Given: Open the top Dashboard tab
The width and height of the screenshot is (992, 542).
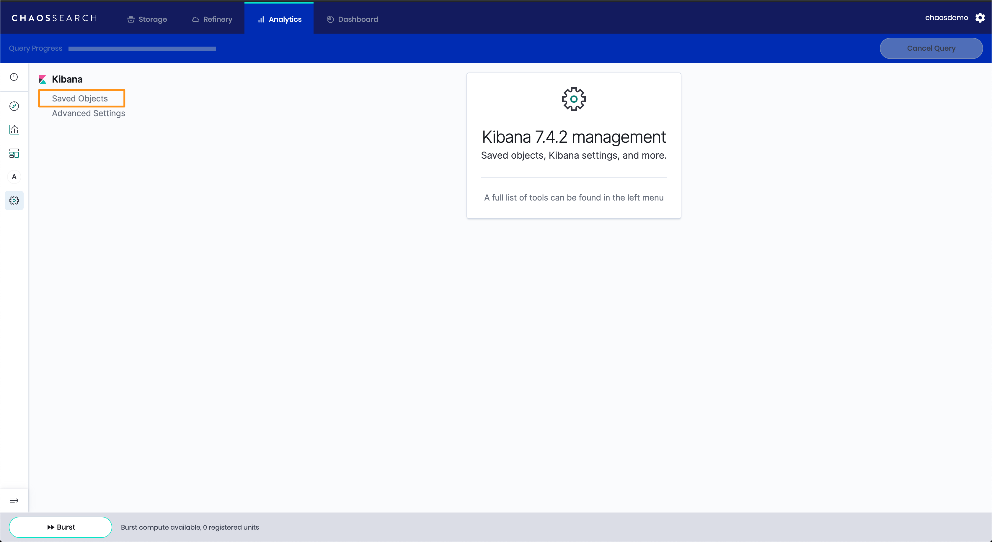Looking at the screenshot, I should (352, 19).
